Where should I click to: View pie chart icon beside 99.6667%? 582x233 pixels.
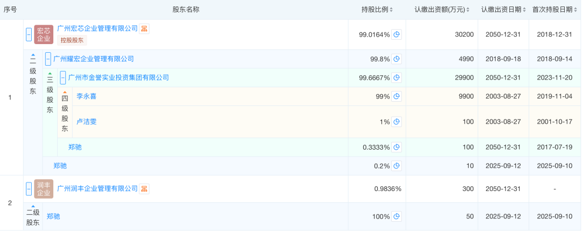[x=397, y=77]
